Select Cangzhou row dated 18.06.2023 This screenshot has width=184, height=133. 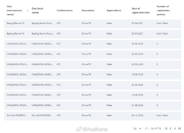click(x=17, y=75)
